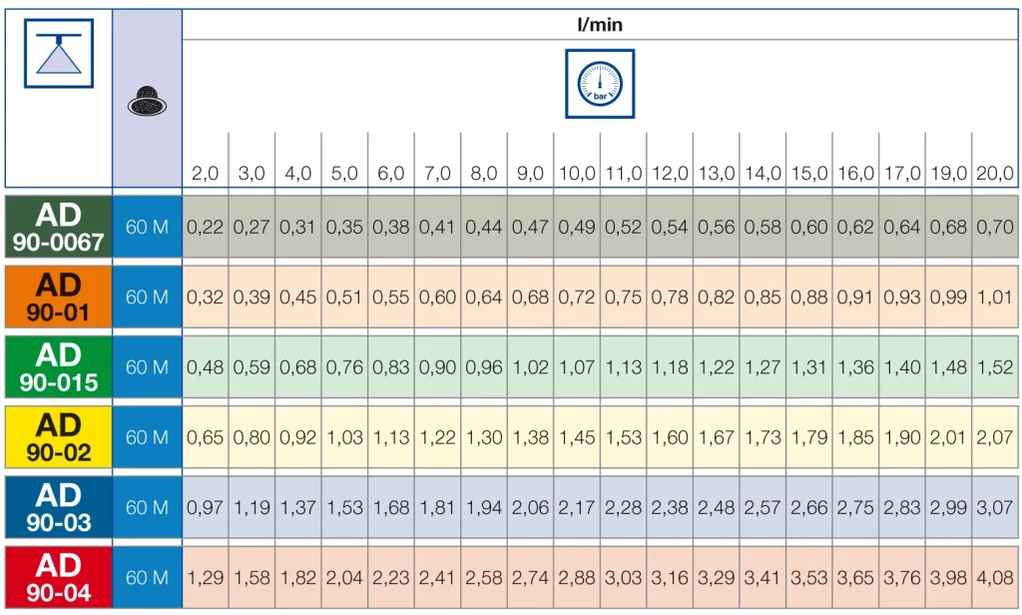Click the 60 M cell for AD 90-0067
1022x615 pixels.
pyautogui.click(x=147, y=227)
